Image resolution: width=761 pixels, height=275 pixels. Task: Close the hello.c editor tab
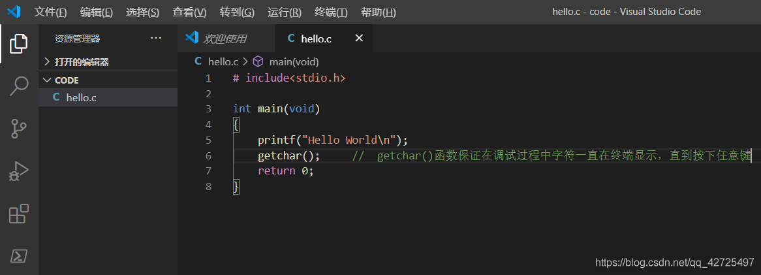tap(358, 39)
